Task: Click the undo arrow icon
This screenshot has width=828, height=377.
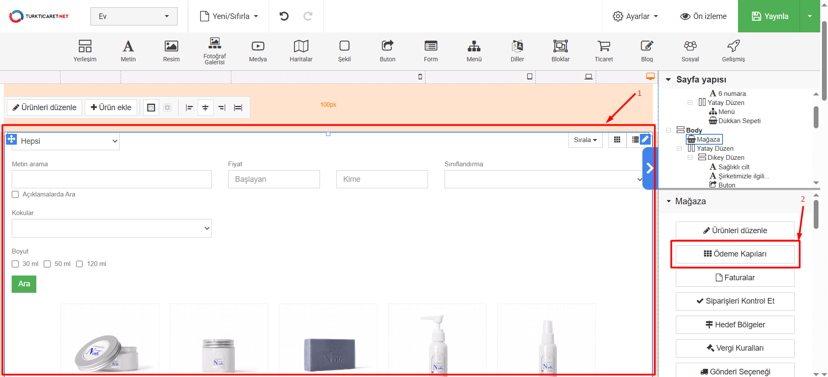Action: coord(284,16)
